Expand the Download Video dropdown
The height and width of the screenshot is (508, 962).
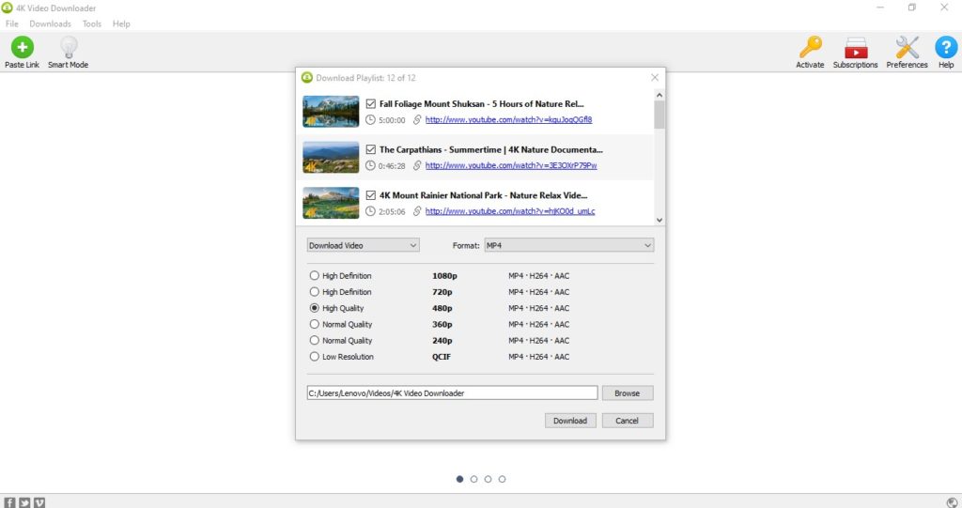[363, 245]
